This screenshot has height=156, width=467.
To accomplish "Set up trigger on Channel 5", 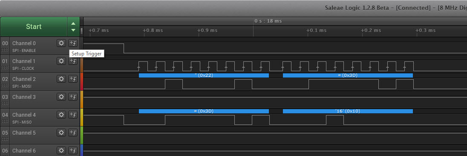I will point(73,133).
